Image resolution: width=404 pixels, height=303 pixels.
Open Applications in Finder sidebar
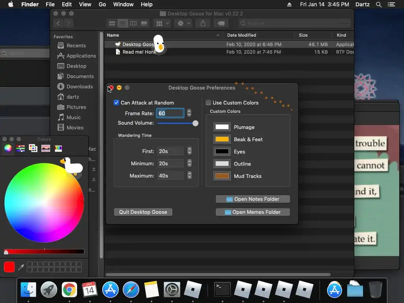[x=76, y=56]
